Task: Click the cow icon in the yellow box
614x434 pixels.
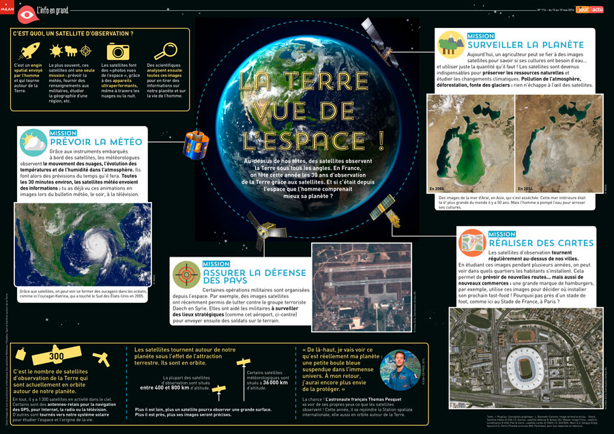Action: [x=71, y=51]
